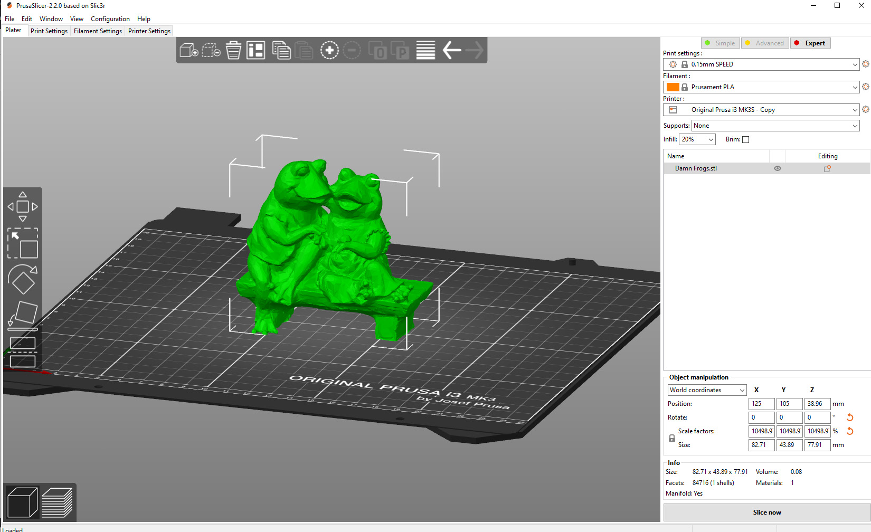Open filament settings gear icon
Viewport: 871px width, 532px height.
(x=866, y=87)
